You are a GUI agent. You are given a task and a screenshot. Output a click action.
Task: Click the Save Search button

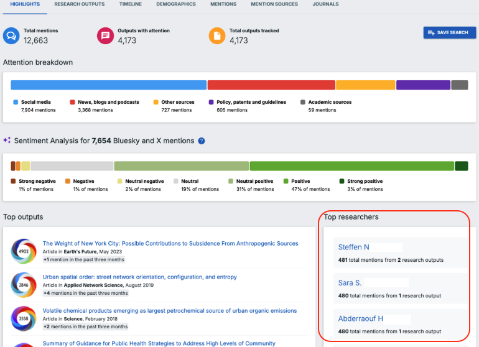tap(449, 33)
